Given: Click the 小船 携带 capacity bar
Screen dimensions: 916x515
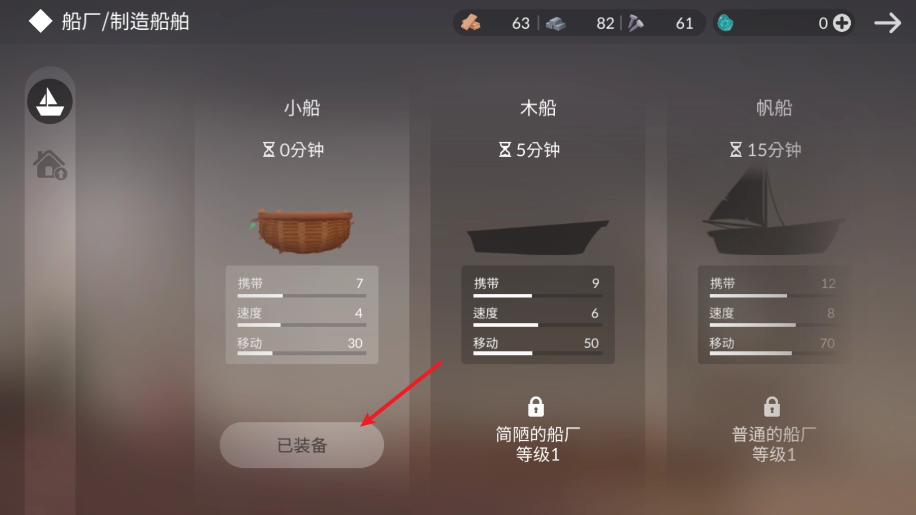Looking at the screenshot, I should [302, 296].
